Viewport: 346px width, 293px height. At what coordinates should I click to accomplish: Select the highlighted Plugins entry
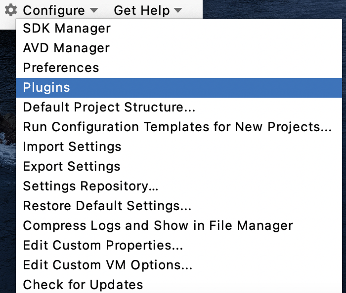point(179,87)
